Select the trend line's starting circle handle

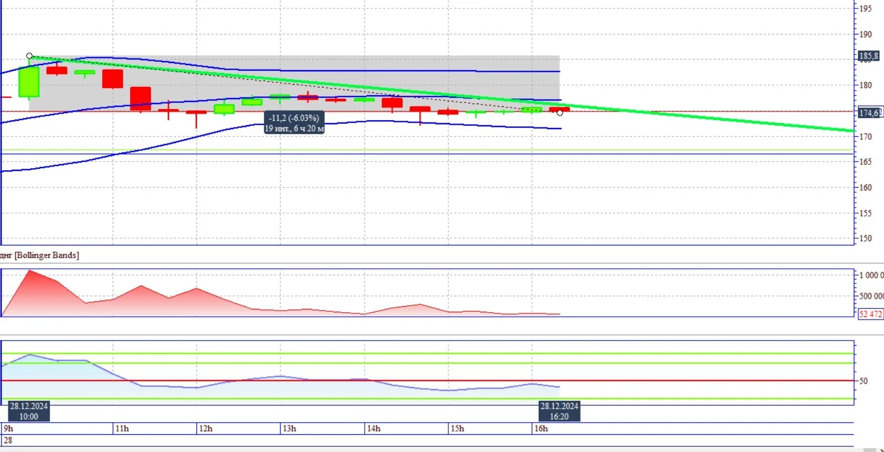30,56
